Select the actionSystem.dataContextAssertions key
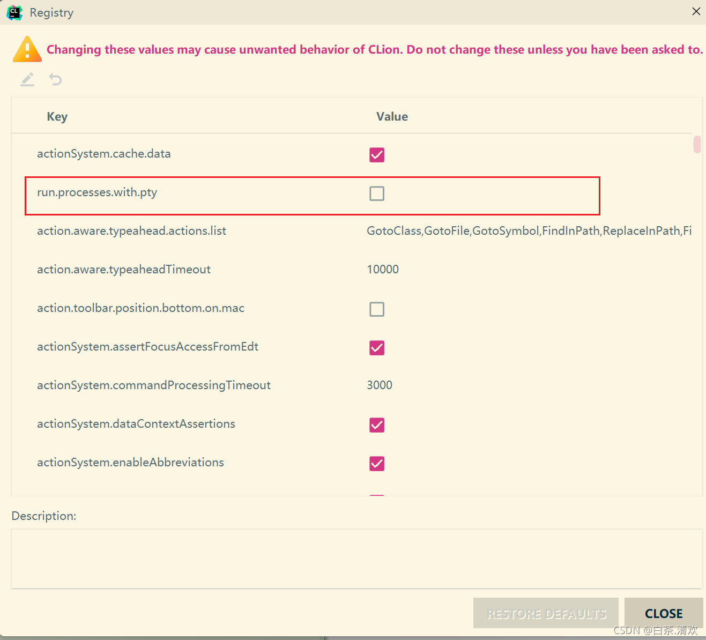706x640 pixels. point(136,424)
